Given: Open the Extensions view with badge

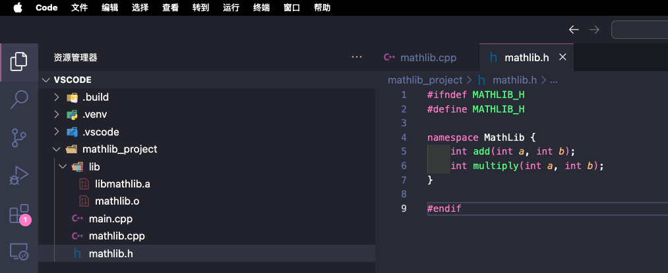Looking at the screenshot, I should click(18, 214).
